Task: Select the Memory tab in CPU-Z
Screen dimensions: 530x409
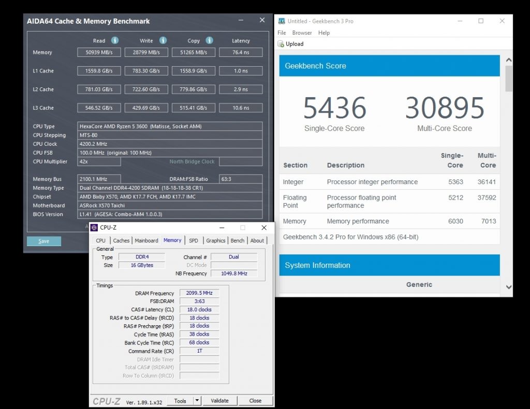Action: (172, 240)
